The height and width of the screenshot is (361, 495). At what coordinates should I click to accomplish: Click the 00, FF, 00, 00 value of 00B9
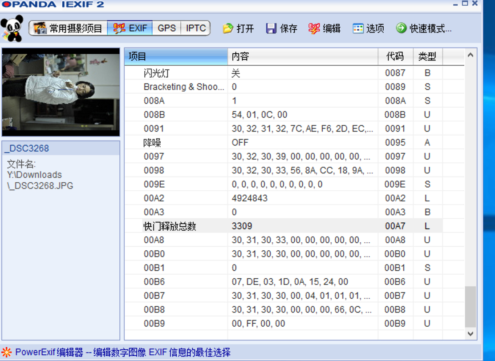[x=258, y=324]
